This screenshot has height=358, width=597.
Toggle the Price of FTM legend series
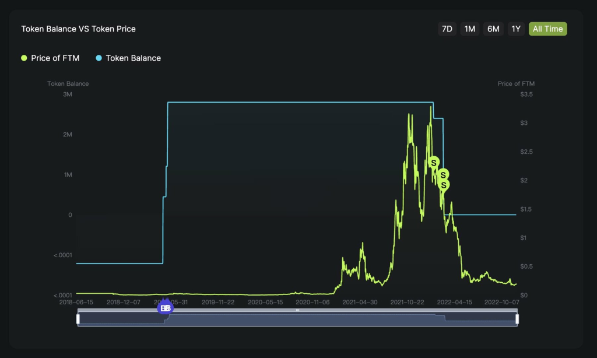50,58
